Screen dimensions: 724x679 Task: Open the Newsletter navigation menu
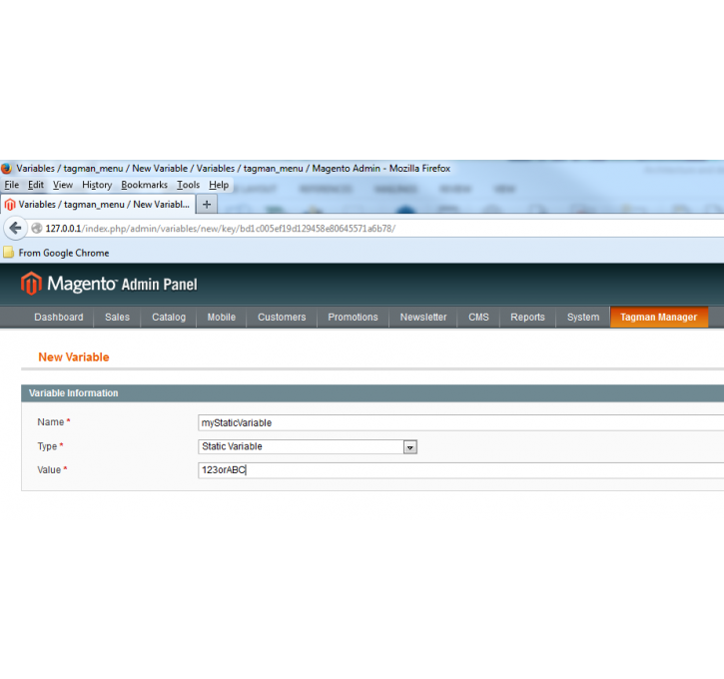(x=423, y=318)
